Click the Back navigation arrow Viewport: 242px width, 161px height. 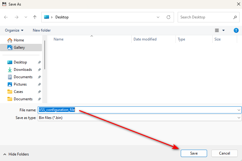[6, 17]
